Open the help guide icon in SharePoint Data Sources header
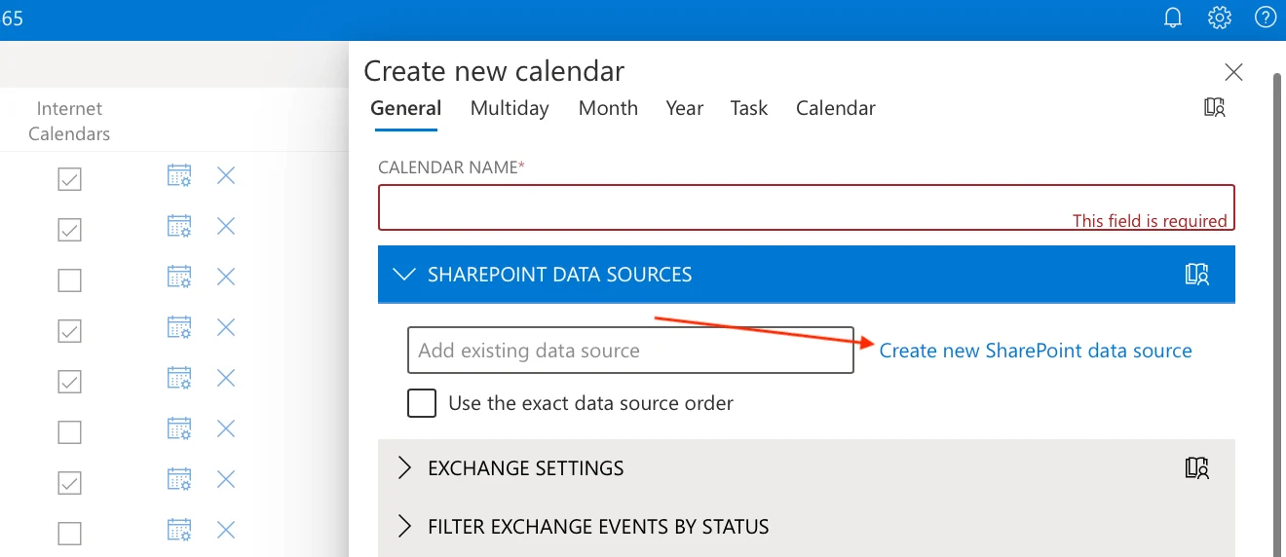Viewport: 1286px width, 557px height. tap(1197, 274)
